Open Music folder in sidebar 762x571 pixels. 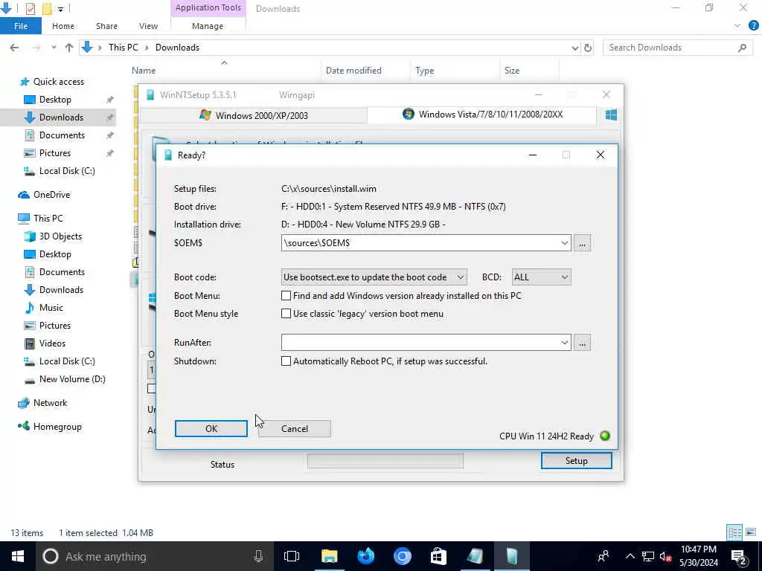coord(51,308)
